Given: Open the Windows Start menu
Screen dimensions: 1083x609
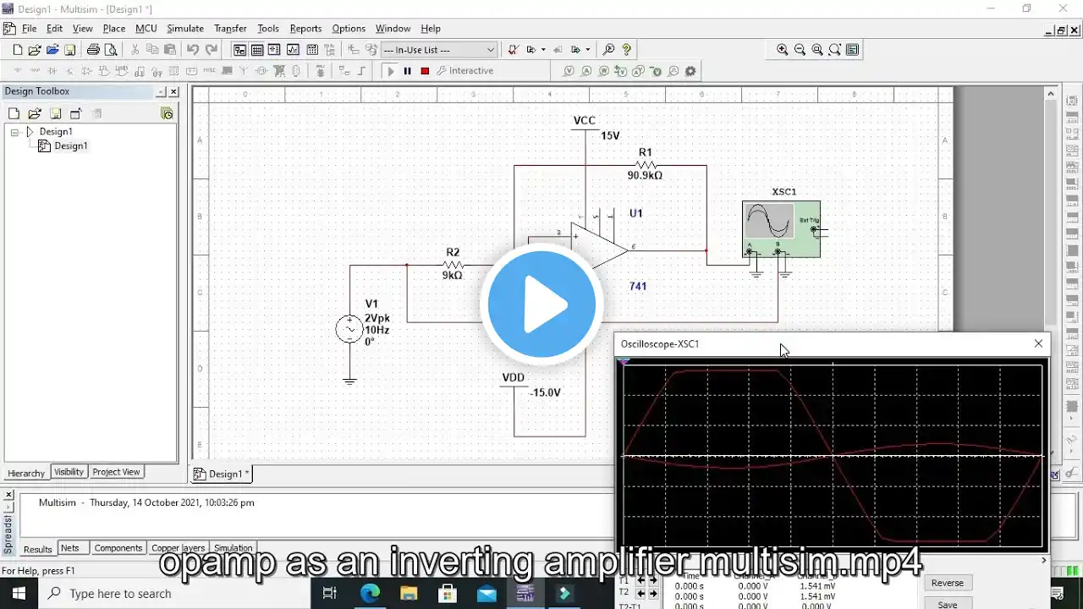Looking at the screenshot, I should (19, 593).
